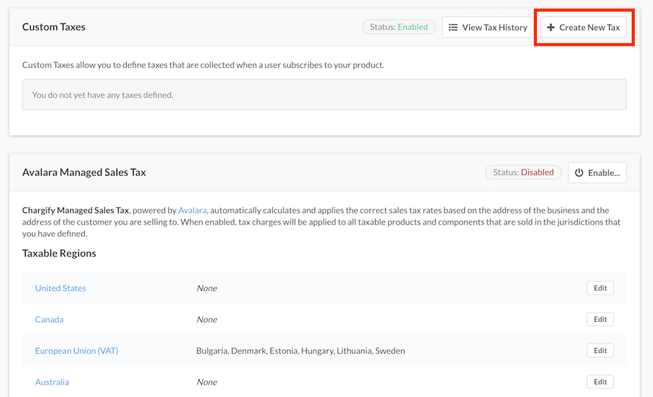This screenshot has height=397, width=653.
Task: Click the None value in Australia row
Action: tap(207, 382)
